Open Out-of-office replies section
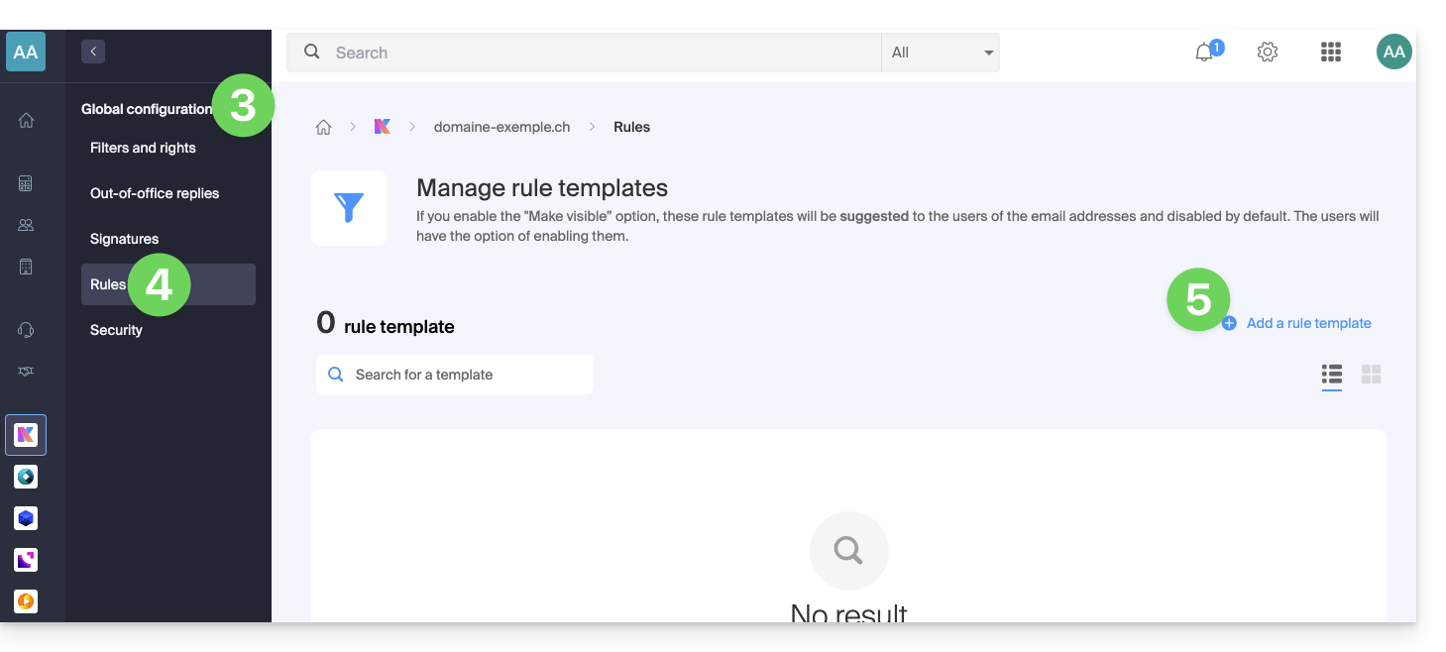This screenshot has width=1446, height=652. 155,193
